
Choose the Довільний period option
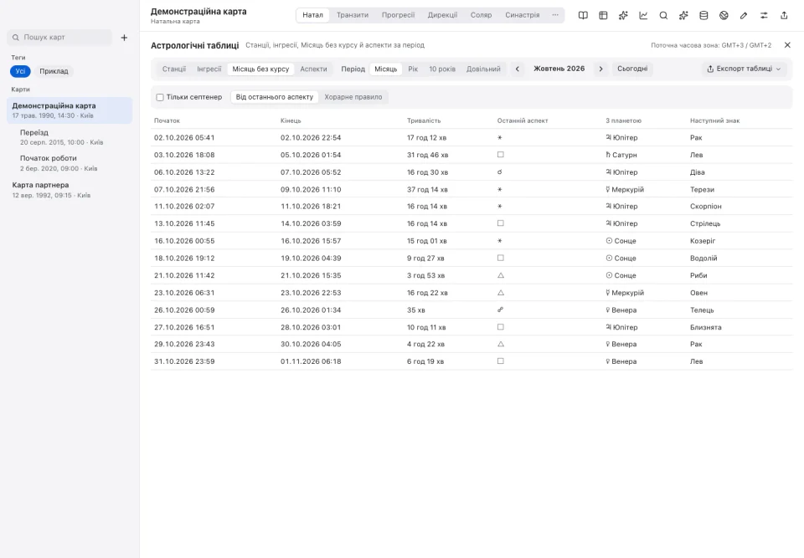[x=483, y=69]
